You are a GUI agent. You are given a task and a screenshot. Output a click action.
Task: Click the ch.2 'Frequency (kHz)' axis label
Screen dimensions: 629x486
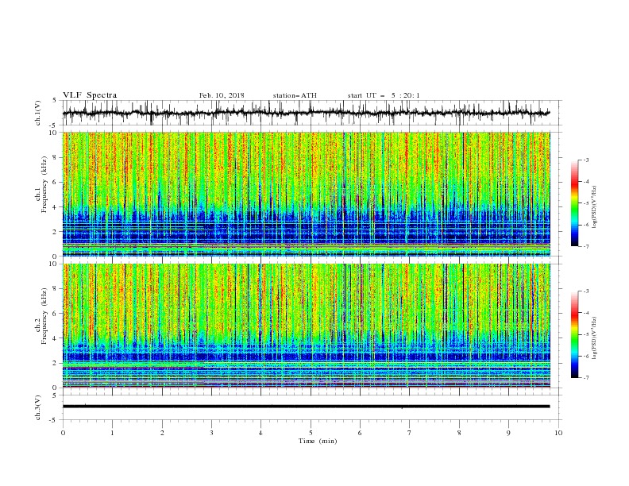[x=44, y=316]
